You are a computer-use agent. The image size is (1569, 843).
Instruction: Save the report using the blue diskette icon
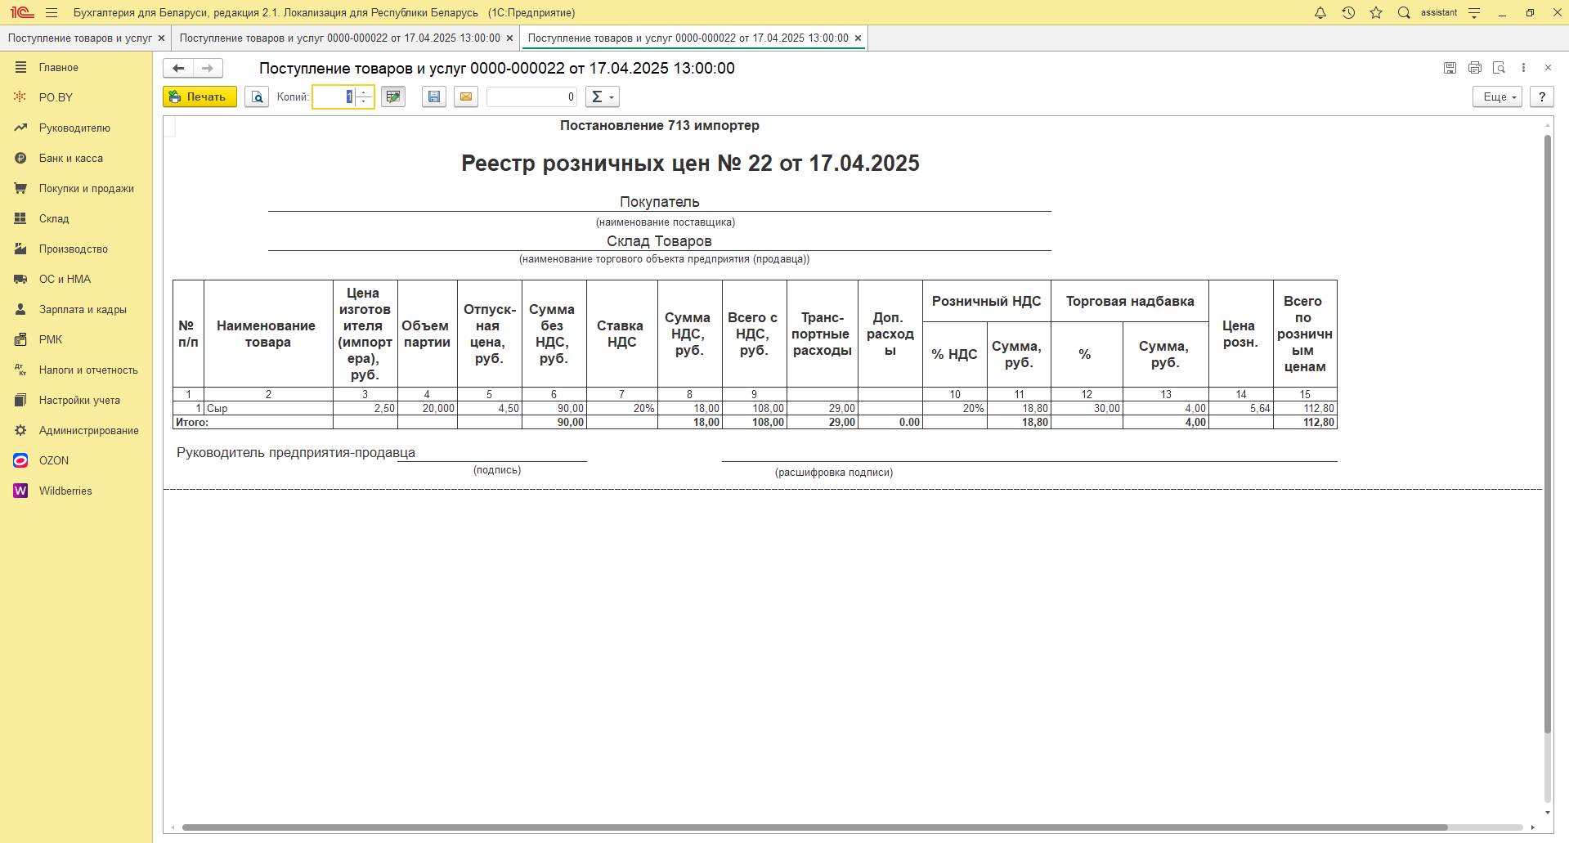[434, 97]
